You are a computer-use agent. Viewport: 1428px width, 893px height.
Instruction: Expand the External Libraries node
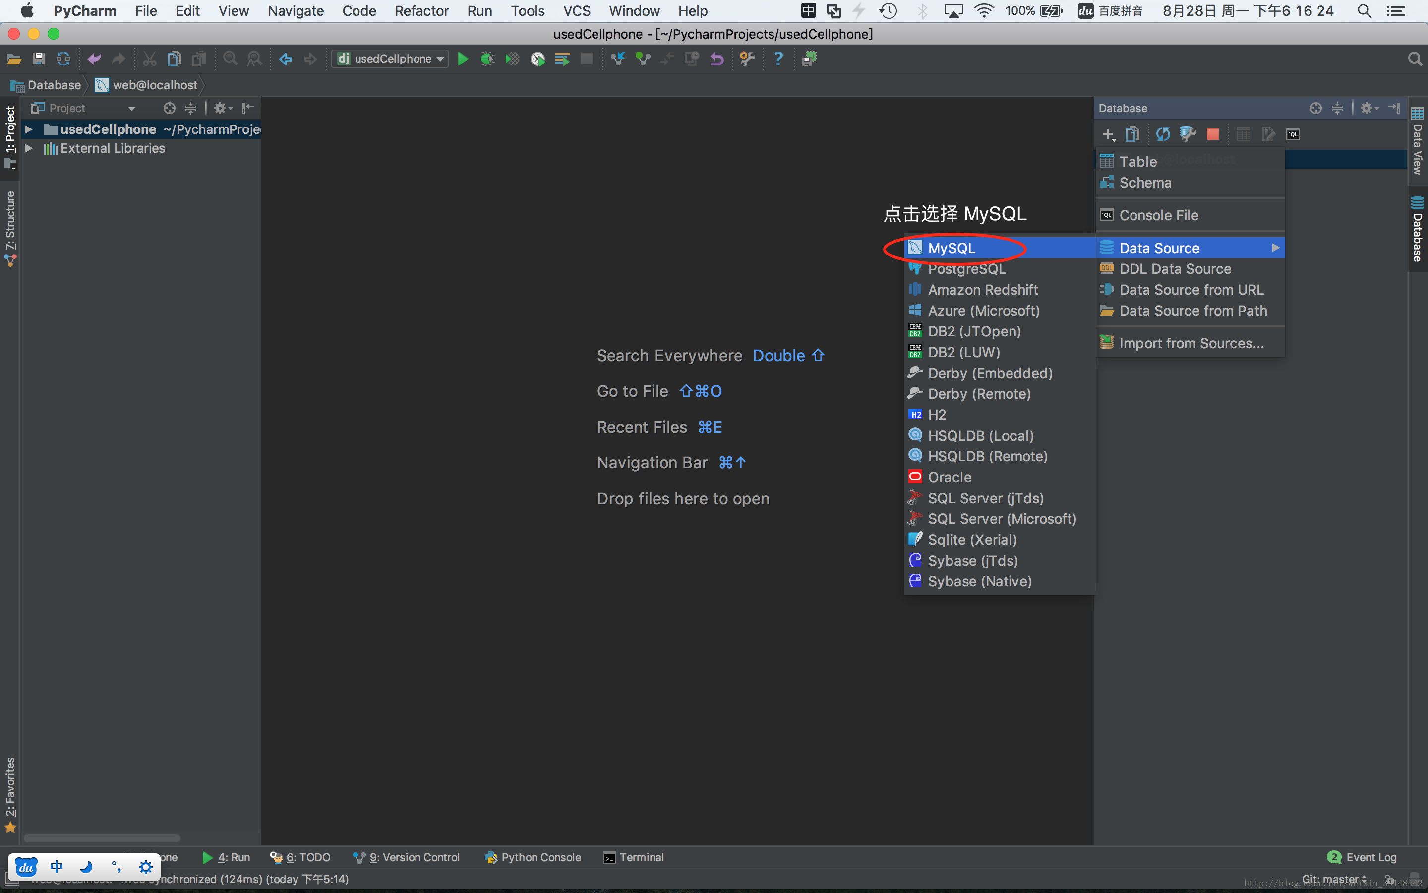[28, 148]
